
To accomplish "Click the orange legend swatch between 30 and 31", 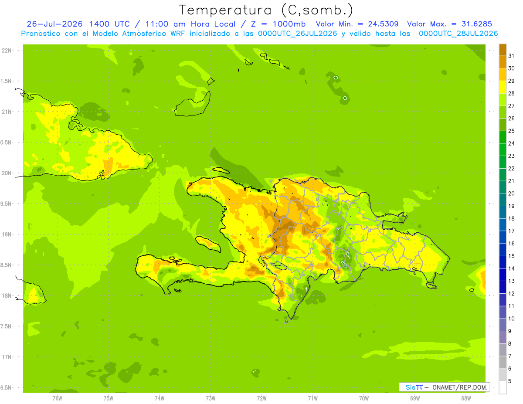I will tap(503, 62).
